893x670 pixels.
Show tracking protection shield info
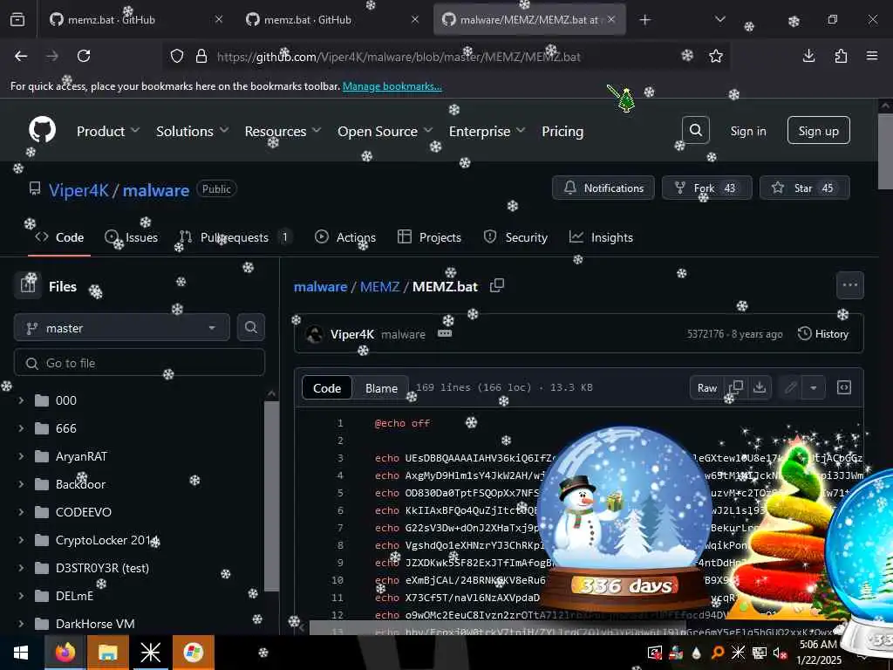(177, 56)
